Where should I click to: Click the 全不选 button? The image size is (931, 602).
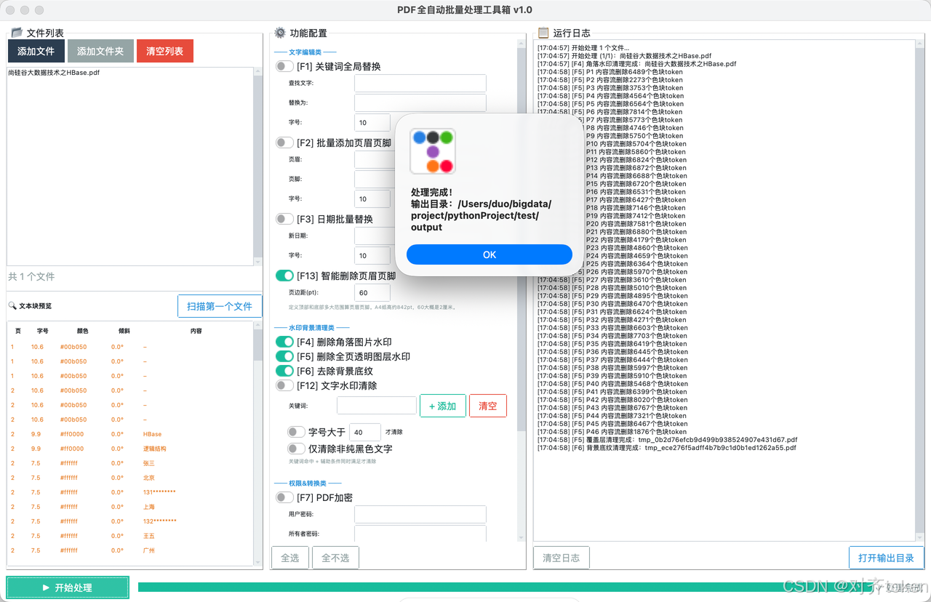[335, 558]
